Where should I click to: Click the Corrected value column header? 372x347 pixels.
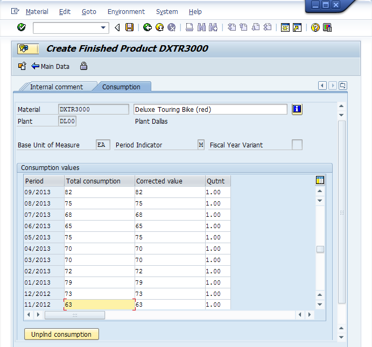pos(170,181)
